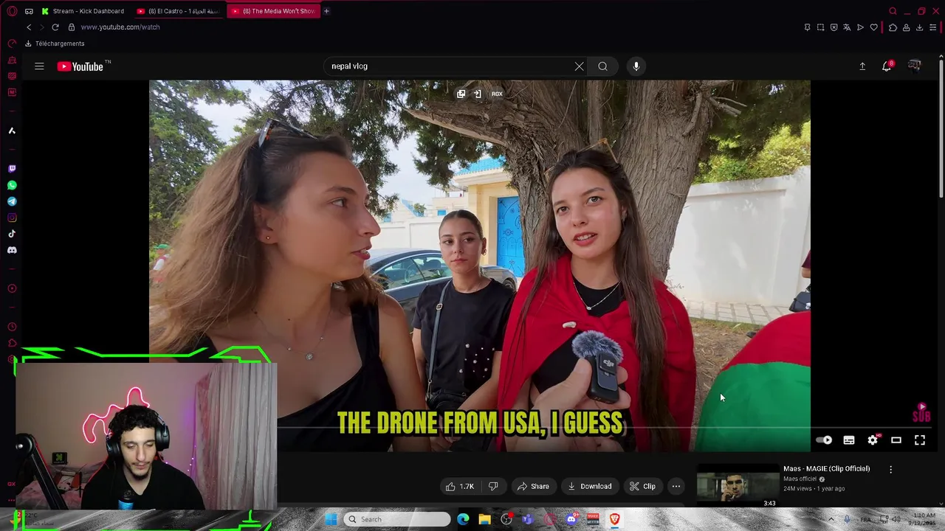Toggle autoplay switch in player
This screenshot has width=945, height=531.
point(824,440)
